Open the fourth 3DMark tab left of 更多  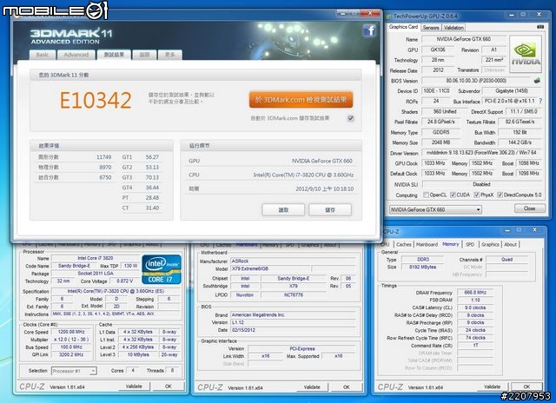point(144,55)
